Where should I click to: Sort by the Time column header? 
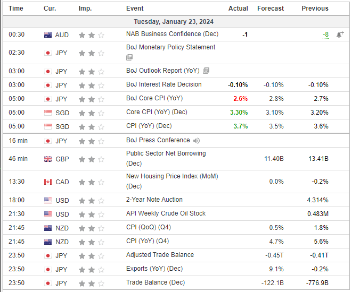16,8
